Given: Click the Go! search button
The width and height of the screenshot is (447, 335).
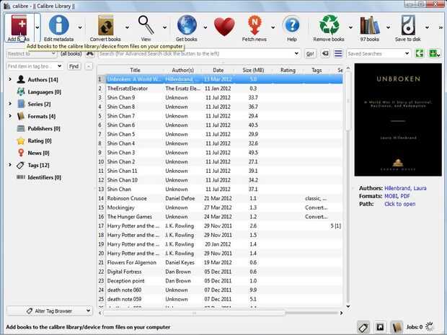Looking at the screenshot, I should pos(310,54).
